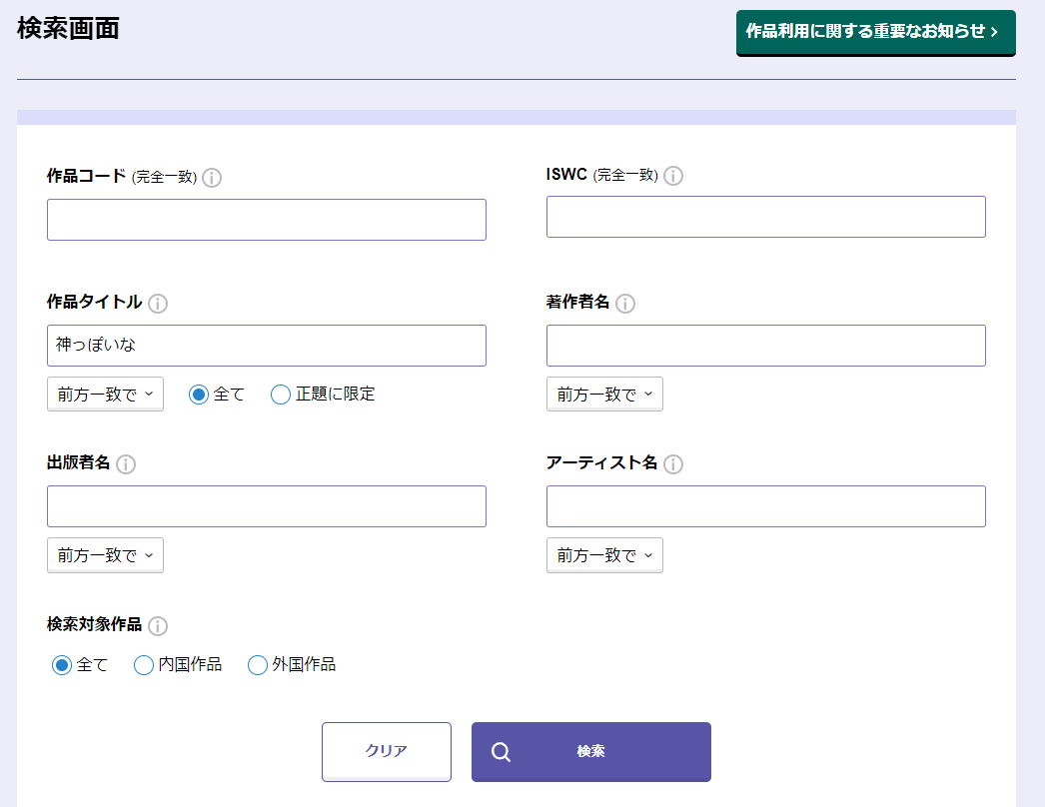Choose 内国作品 radio option

(x=144, y=665)
